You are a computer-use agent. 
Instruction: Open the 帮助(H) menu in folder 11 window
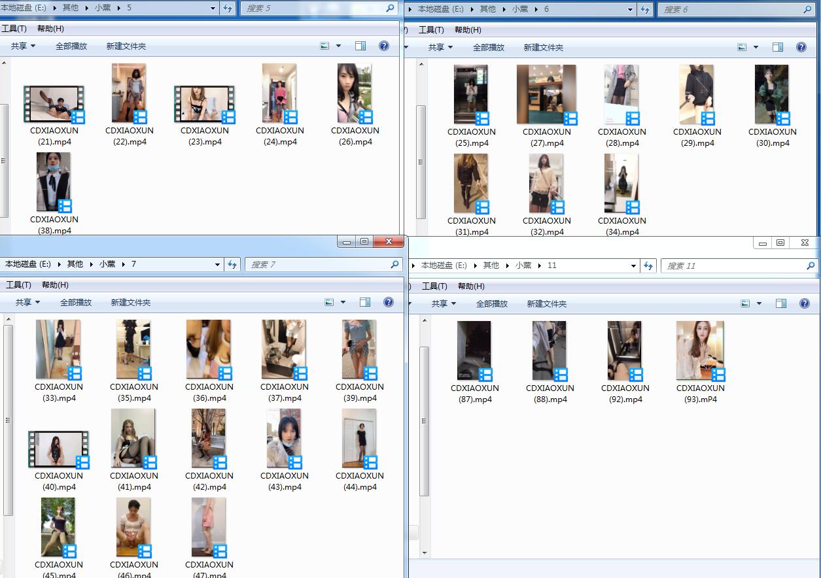click(471, 286)
